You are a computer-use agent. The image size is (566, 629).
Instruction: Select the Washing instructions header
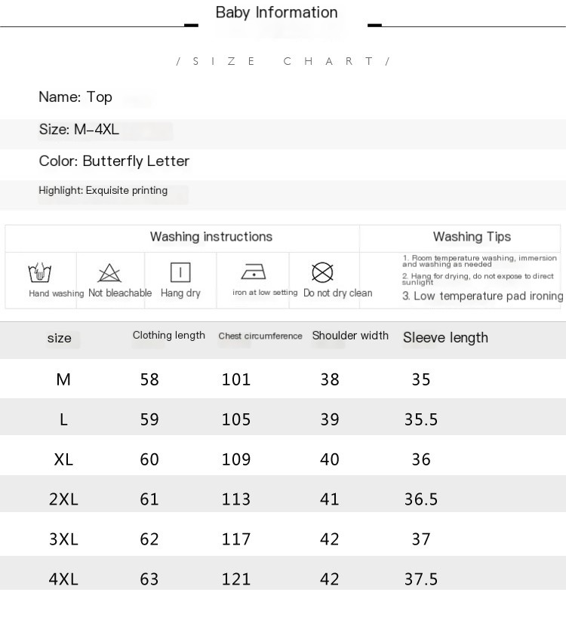pos(211,237)
